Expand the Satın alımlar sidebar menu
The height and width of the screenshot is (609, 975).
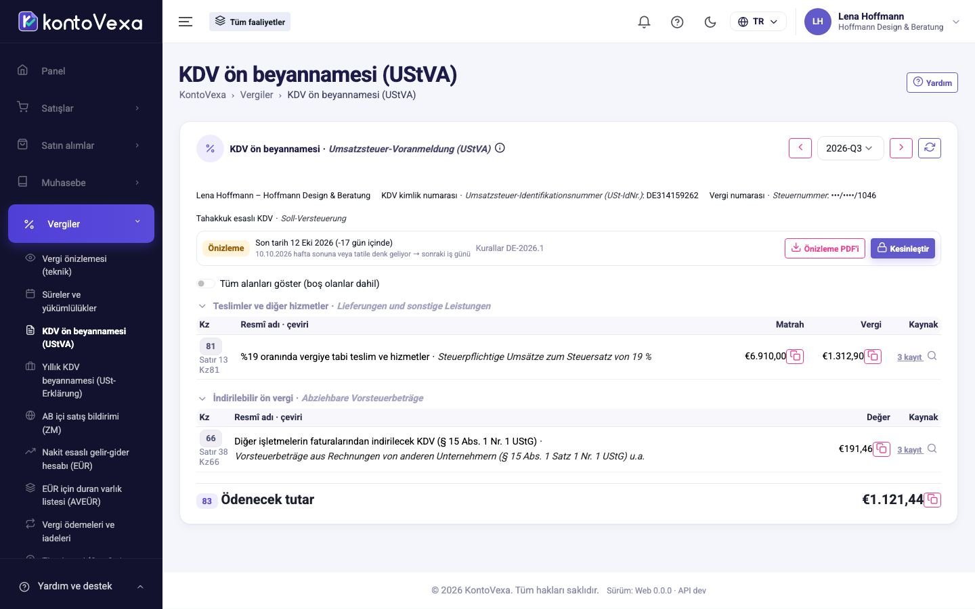(81, 145)
